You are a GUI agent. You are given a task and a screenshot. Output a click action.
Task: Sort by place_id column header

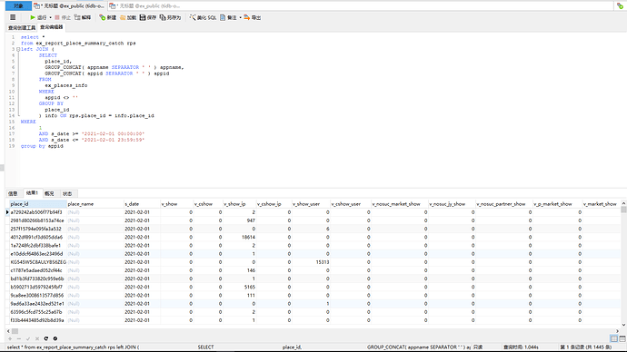click(37, 204)
